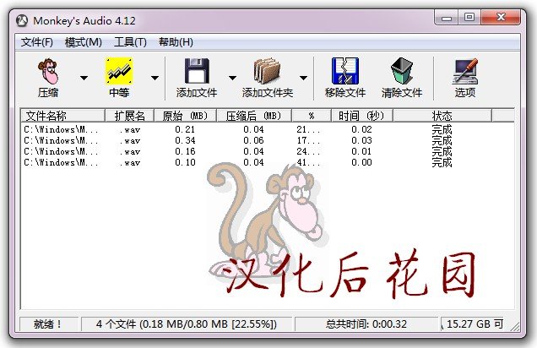Sort by 扩展名 column header
Image resolution: width=537 pixels, height=348 pixels.
pos(129,116)
